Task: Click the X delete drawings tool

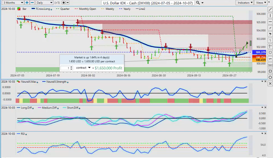Action: [x=270, y=84]
